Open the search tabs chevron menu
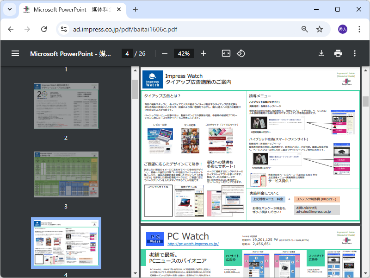The height and width of the screenshot is (278, 370). point(9,9)
